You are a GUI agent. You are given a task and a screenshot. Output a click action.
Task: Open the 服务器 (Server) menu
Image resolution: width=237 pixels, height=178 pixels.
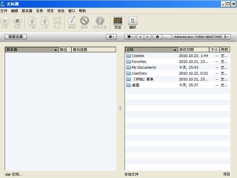click(x=27, y=11)
